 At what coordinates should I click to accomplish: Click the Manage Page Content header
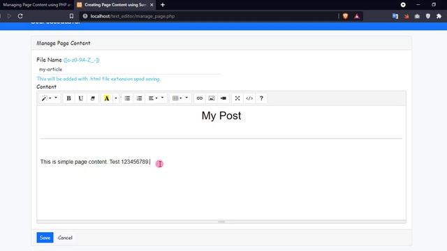click(64, 43)
